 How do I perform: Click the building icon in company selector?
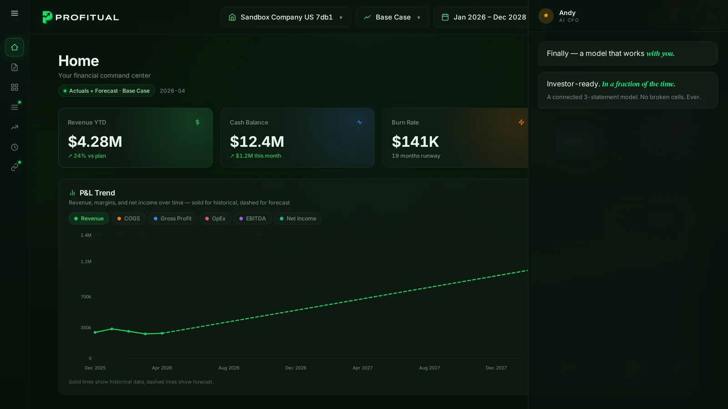pos(232,17)
